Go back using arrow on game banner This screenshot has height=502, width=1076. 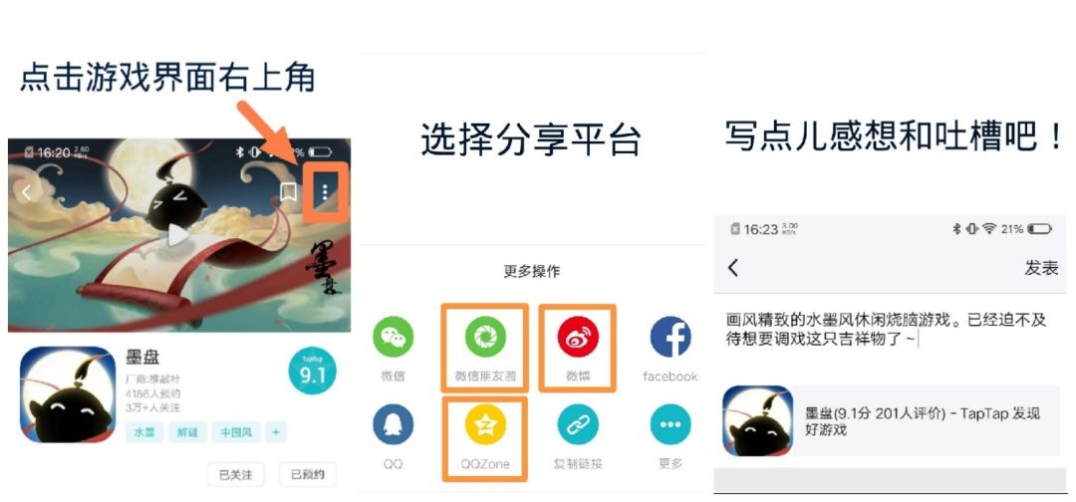pyautogui.click(x=26, y=193)
